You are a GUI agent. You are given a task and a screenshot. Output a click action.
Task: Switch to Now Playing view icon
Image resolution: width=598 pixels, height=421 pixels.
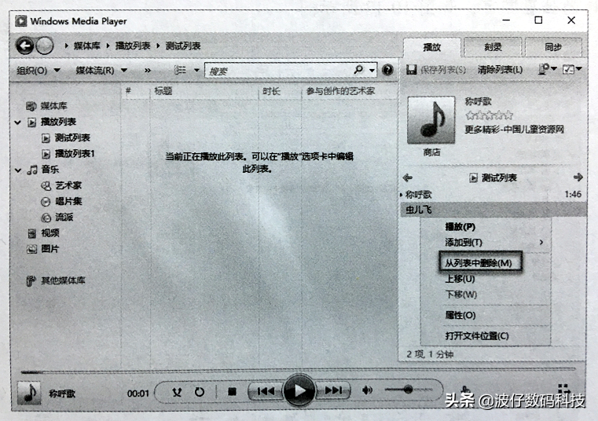564,390
